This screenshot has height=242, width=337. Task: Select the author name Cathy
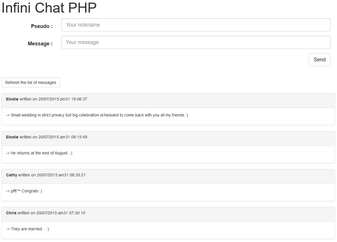click(11, 175)
